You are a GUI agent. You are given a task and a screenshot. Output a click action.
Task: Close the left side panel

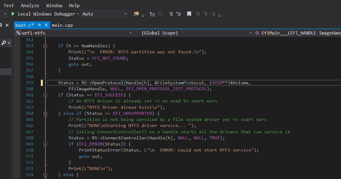pos(8,25)
